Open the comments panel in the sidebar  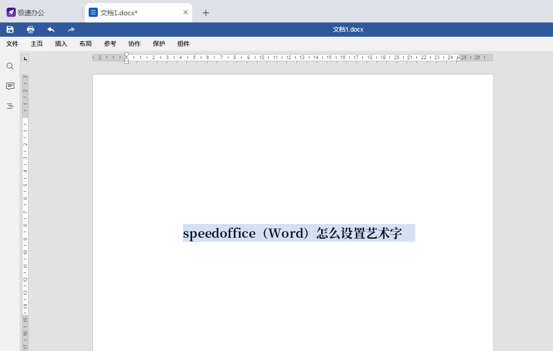(10, 86)
